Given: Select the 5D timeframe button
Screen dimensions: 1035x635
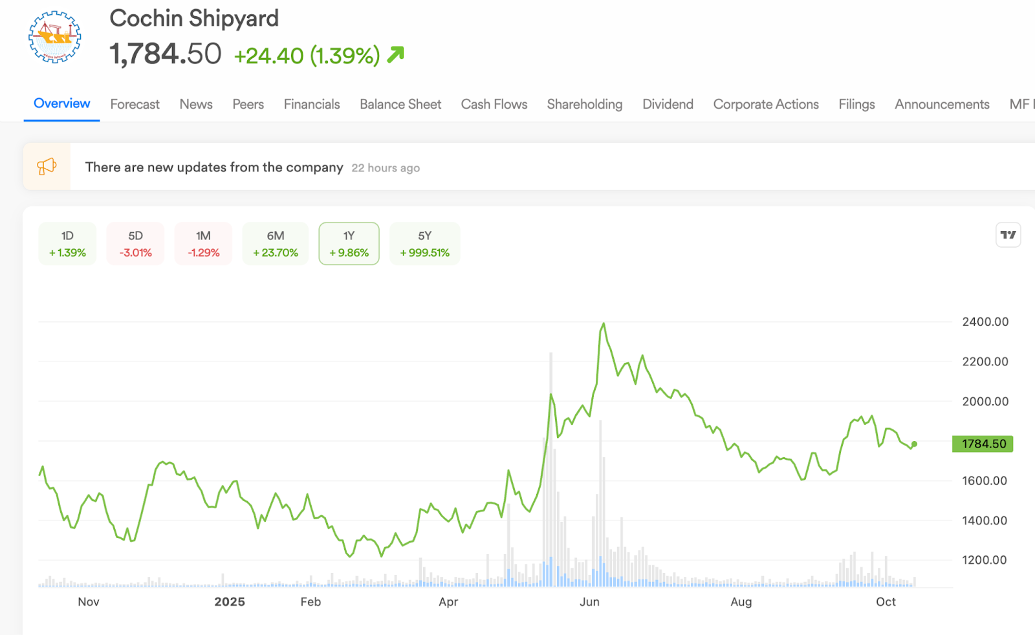Looking at the screenshot, I should [135, 244].
